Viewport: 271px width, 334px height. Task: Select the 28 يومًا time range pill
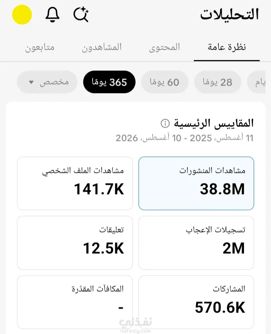(218, 82)
